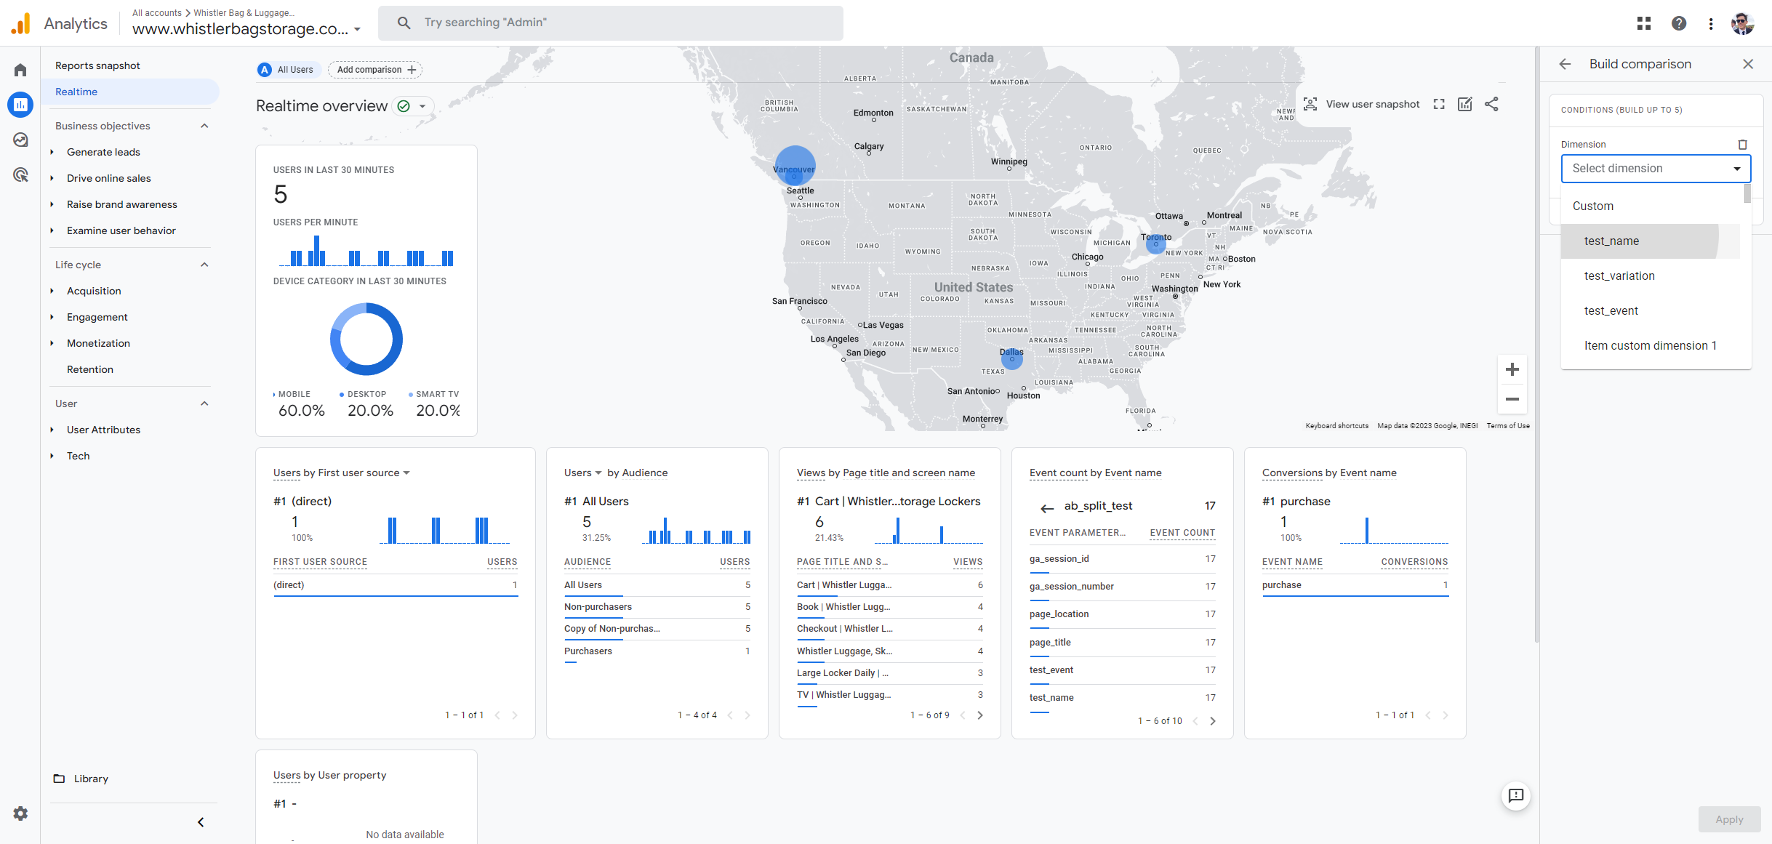The image size is (1772, 844).
Task: Go back from ab_split_test event
Action: [x=1047, y=508]
